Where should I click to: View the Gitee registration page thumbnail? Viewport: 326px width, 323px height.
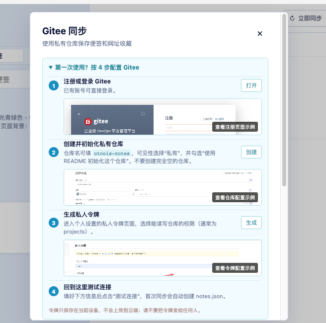coord(163,117)
